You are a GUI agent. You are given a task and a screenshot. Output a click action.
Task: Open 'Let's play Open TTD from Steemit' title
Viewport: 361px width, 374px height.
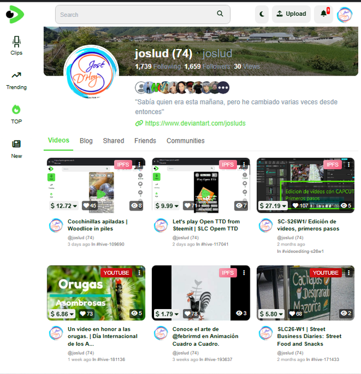[206, 225]
